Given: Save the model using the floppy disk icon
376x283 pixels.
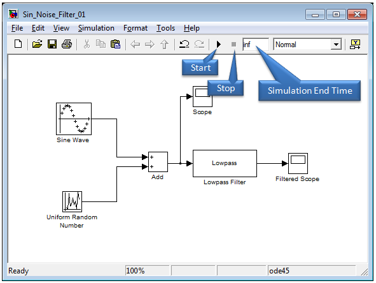Looking at the screenshot, I should click(x=52, y=44).
